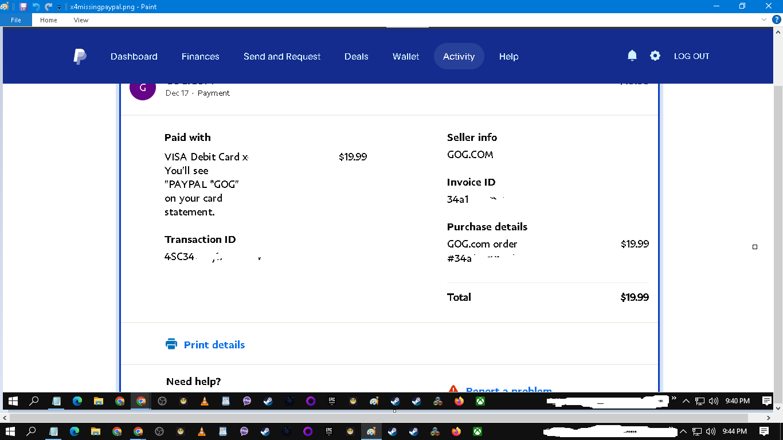
Task: Click the Print details link
Action: 214,344
